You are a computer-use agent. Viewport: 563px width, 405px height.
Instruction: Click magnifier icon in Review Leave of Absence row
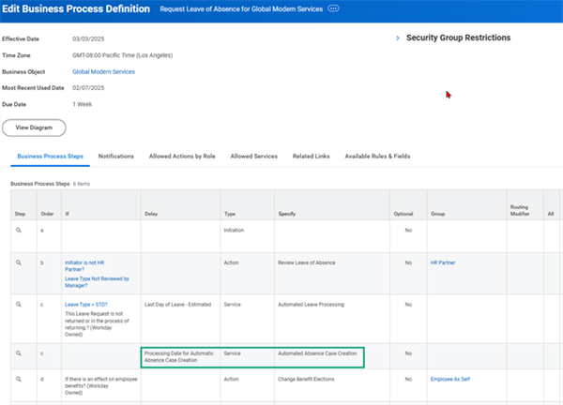[19, 262]
